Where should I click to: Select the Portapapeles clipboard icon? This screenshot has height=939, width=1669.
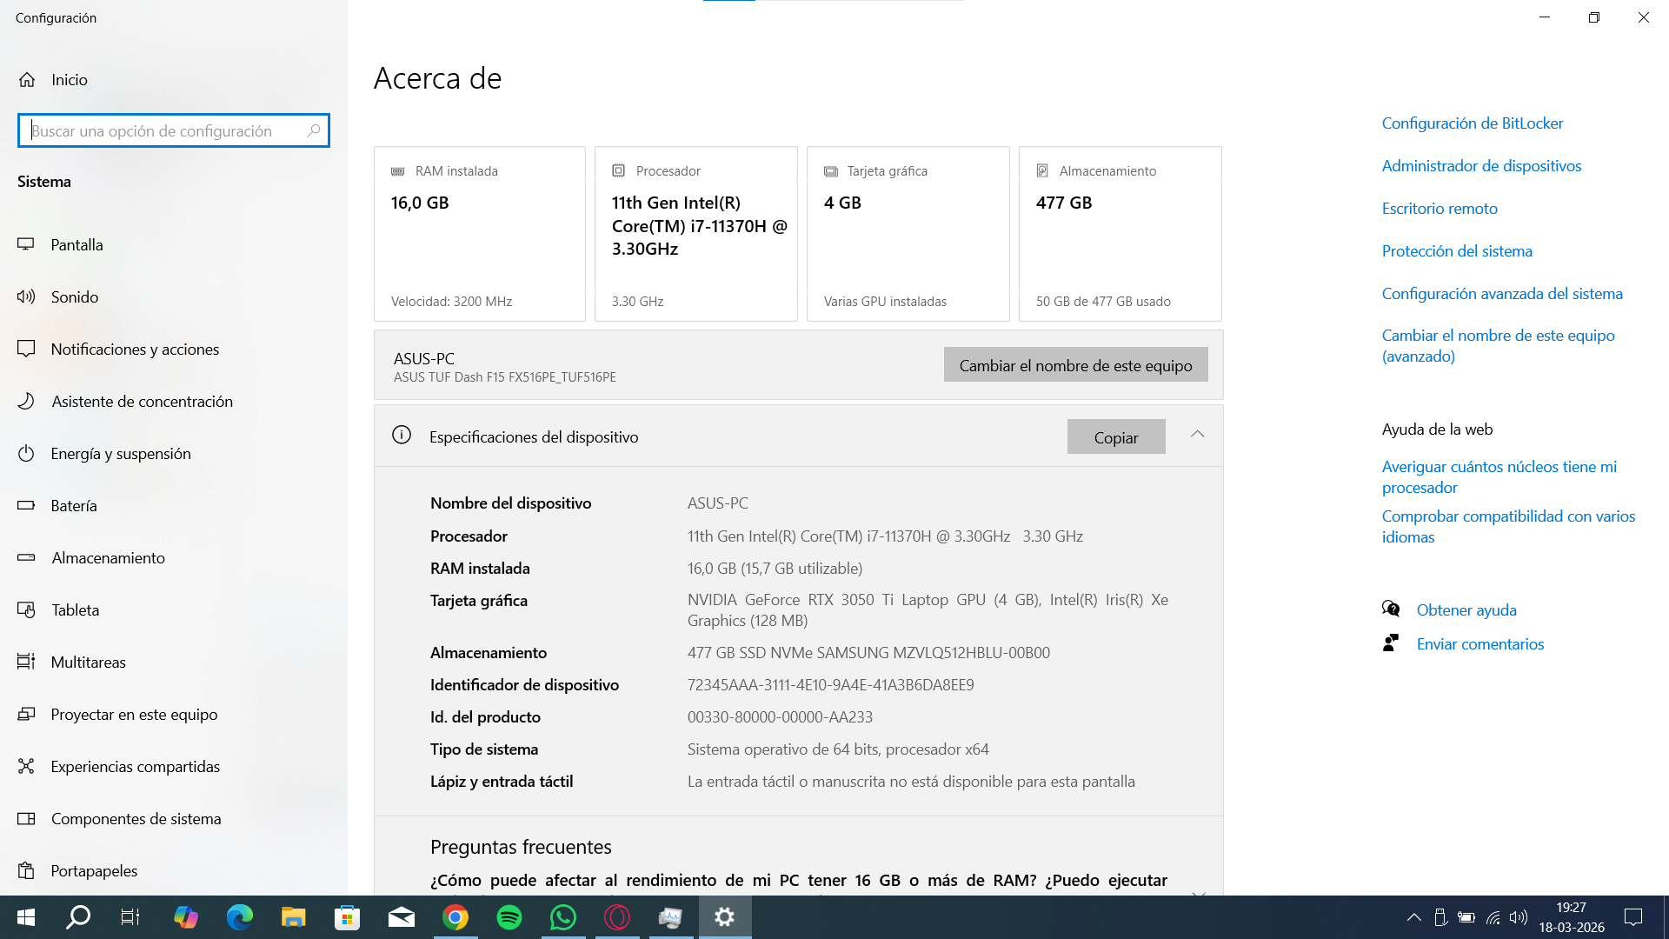[26, 870]
